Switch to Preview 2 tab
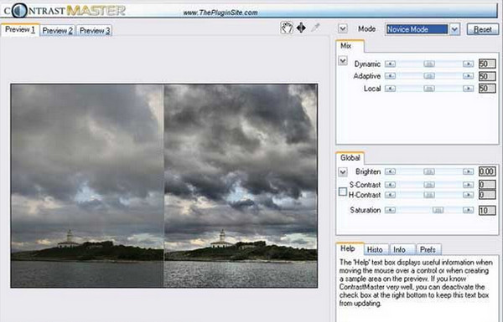Viewport: 503px width, 322px height. (x=57, y=31)
